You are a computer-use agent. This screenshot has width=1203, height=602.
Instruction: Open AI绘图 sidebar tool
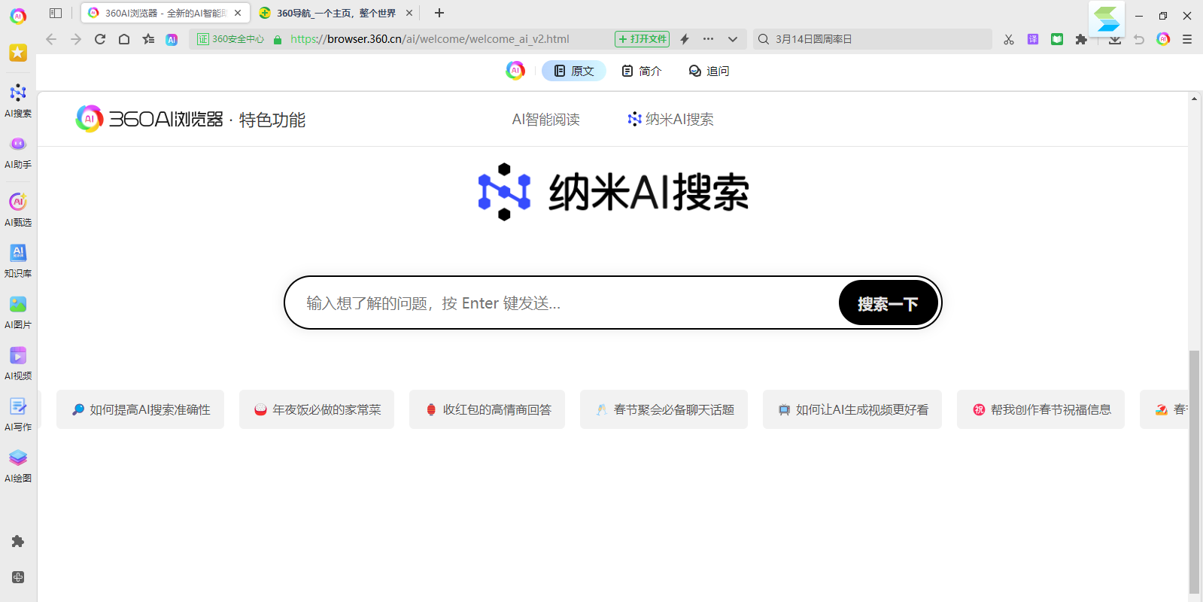point(18,466)
